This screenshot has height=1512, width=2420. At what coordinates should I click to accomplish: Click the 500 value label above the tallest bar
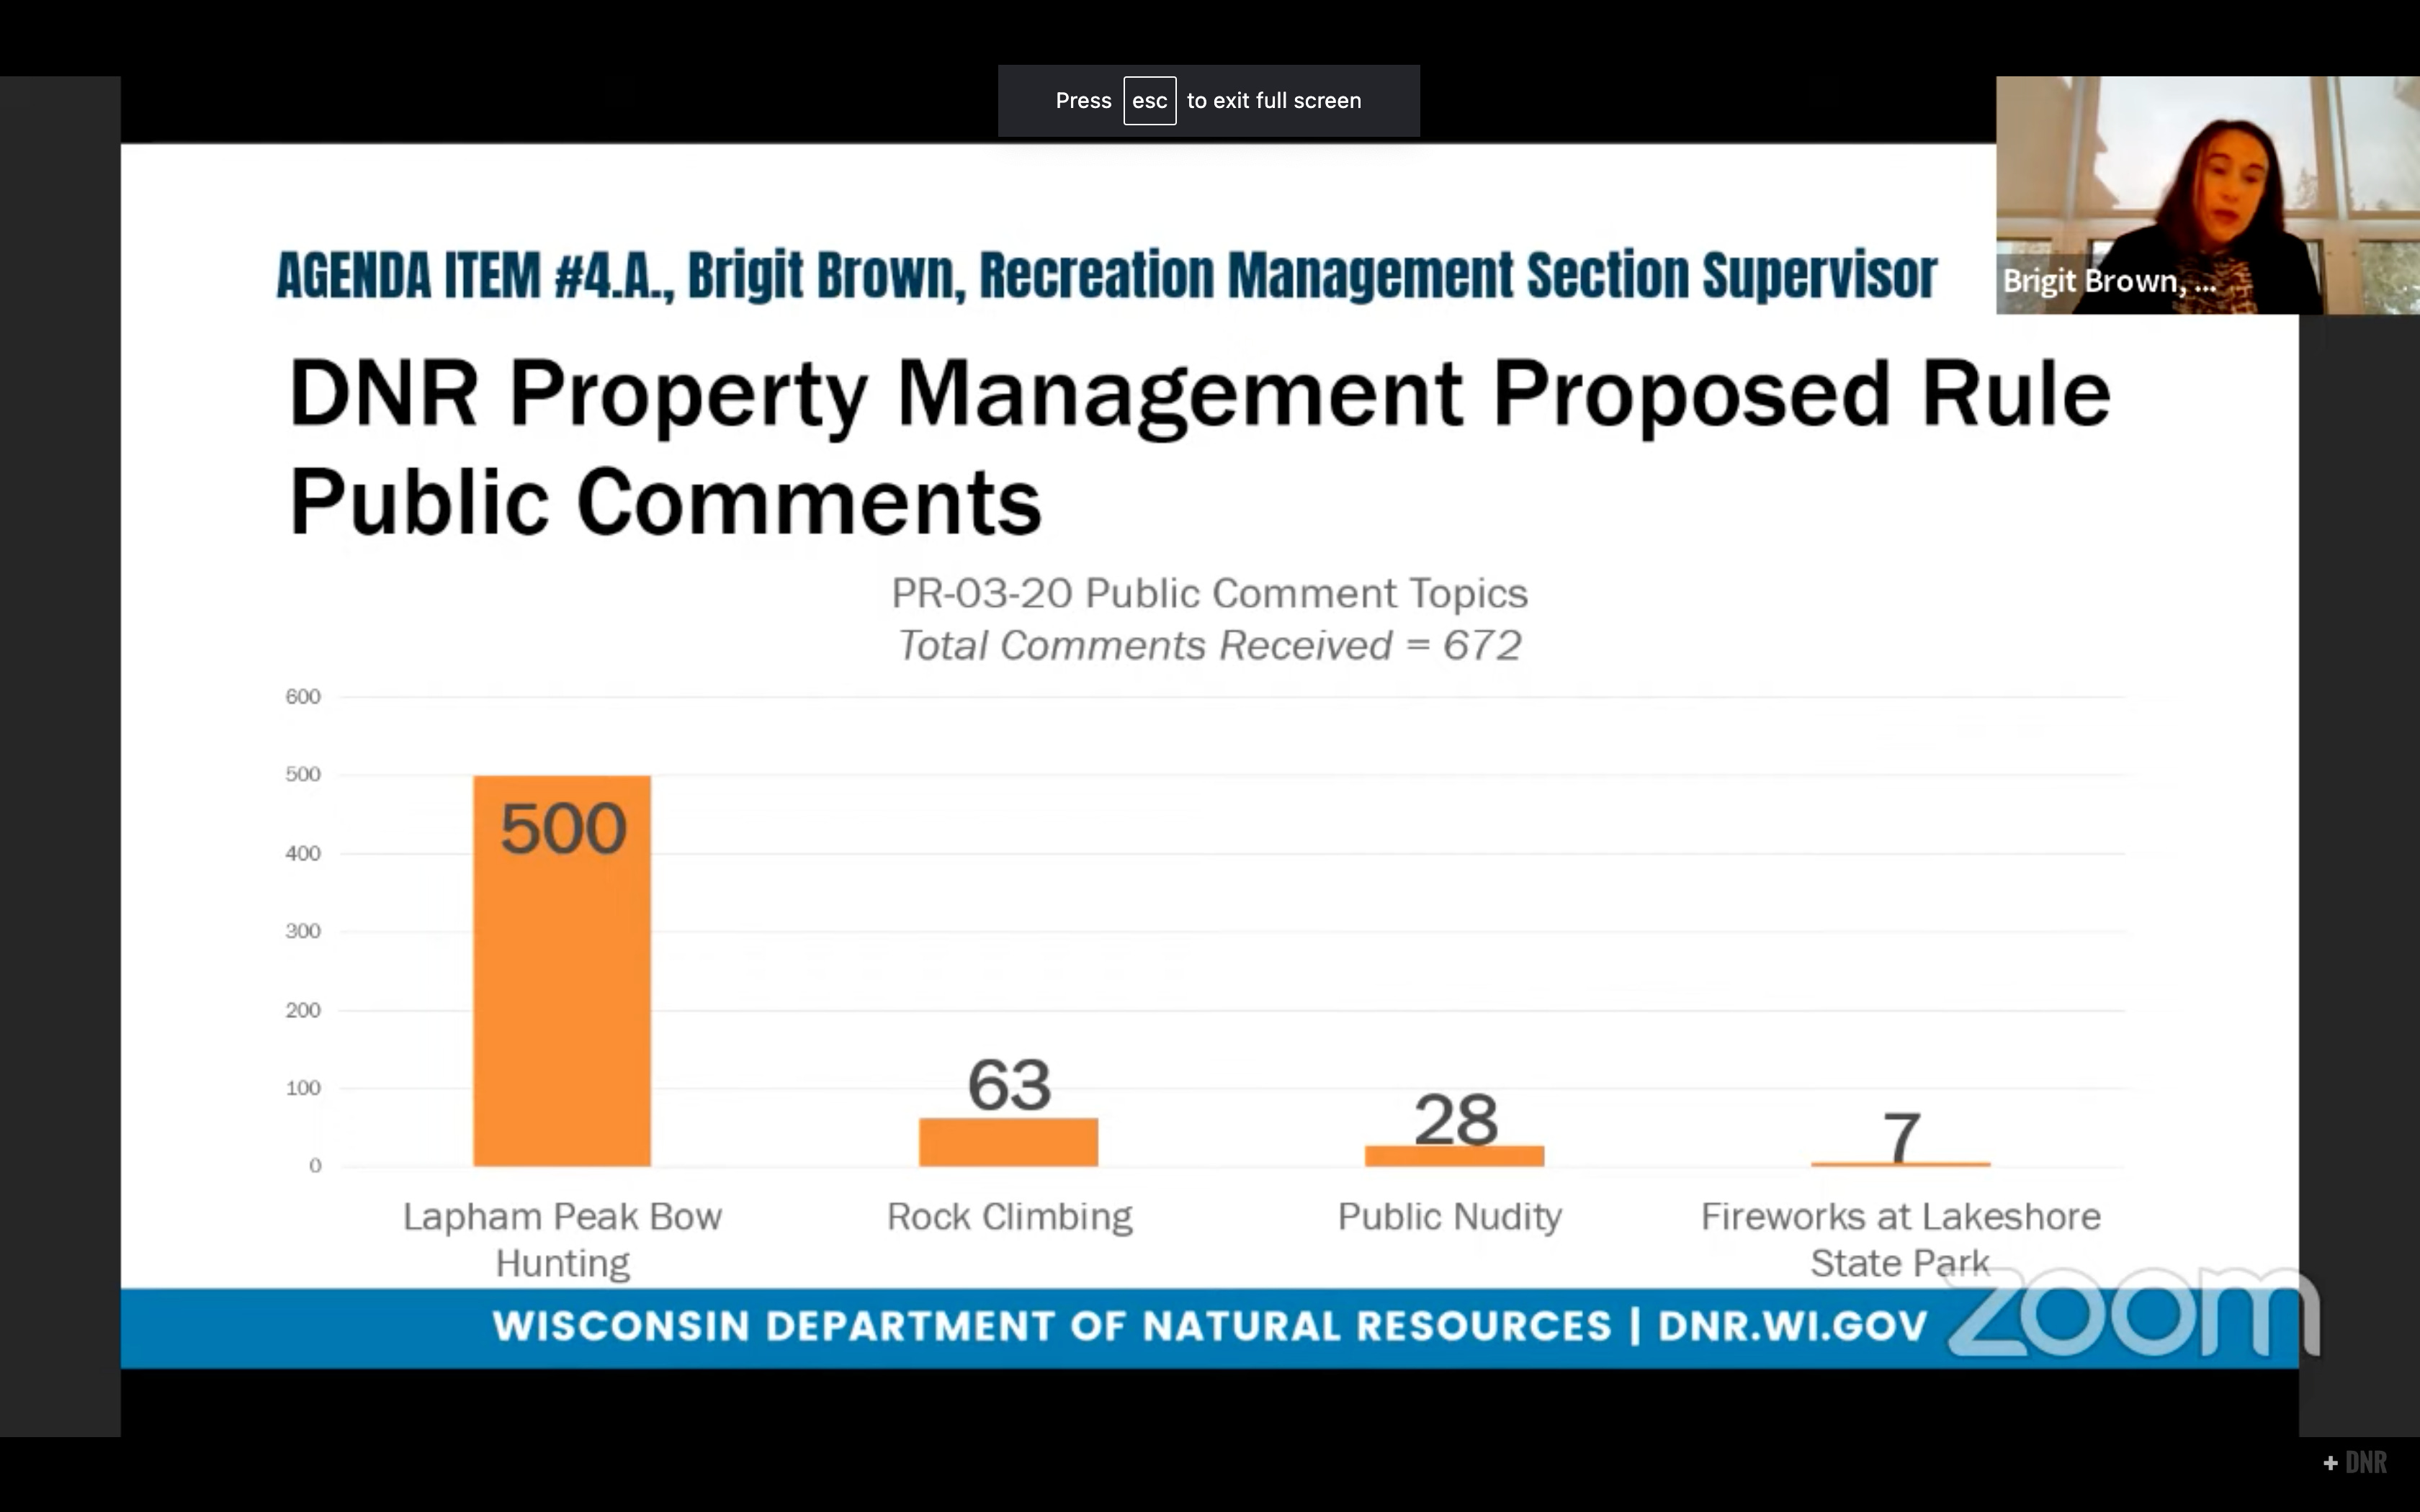[x=562, y=827]
